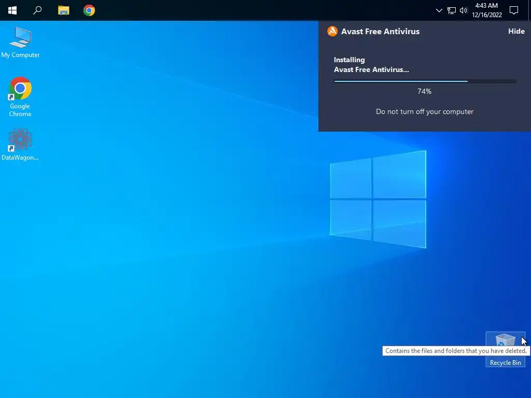This screenshot has width=531, height=398.
Task: Open File Explorer from the taskbar
Action: coord(63,10)
